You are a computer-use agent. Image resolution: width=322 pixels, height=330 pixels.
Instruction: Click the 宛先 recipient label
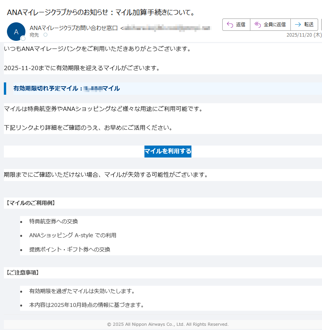[x=34, y=35]
